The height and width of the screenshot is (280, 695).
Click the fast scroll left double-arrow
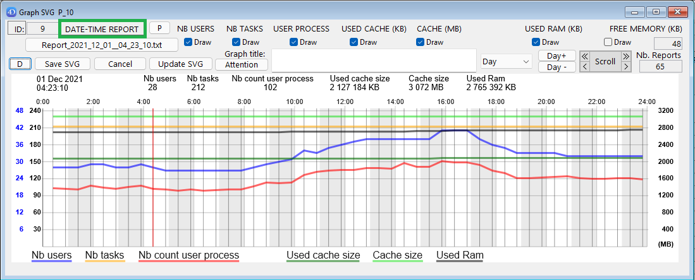click(584, 56)
